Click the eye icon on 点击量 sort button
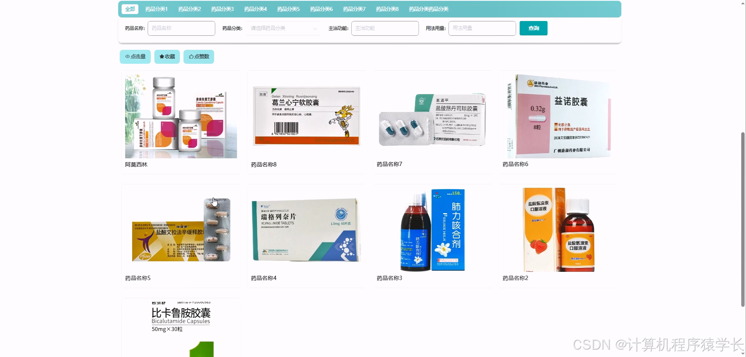Image resolution: width=746 pixels, height=357 pixels. pos(127,56)
